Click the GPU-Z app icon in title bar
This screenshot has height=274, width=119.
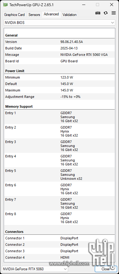[x=6, y=5]
